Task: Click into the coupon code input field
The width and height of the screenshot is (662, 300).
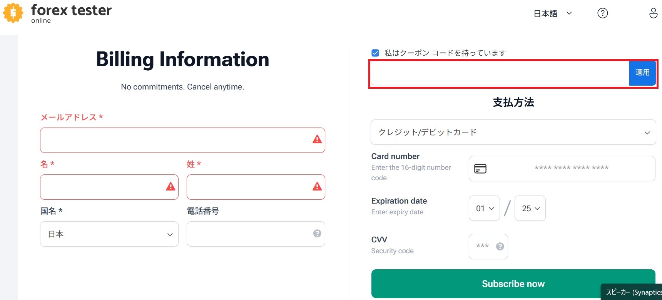Action: pyautogui.click(x=500, y=73)
